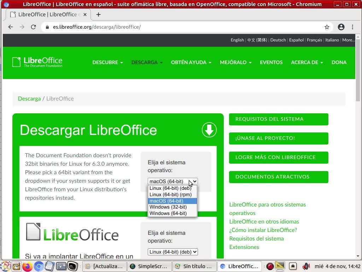Image resolution: width=362 pixels, height=272 pixels.
Task: Launch Chromium from the taskbar launcher
Action: (39, 266)
